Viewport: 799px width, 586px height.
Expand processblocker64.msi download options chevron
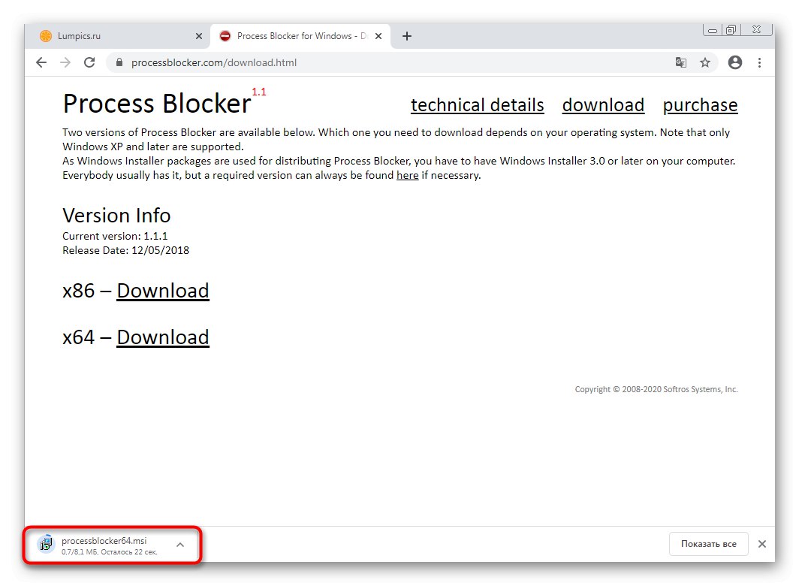pos(180,544)
